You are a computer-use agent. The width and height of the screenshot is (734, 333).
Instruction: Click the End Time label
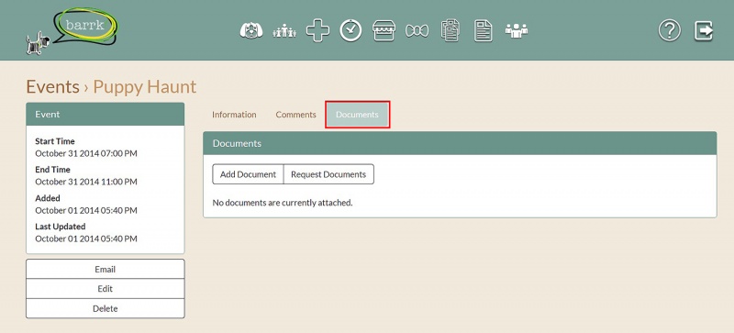coord(52,170)
